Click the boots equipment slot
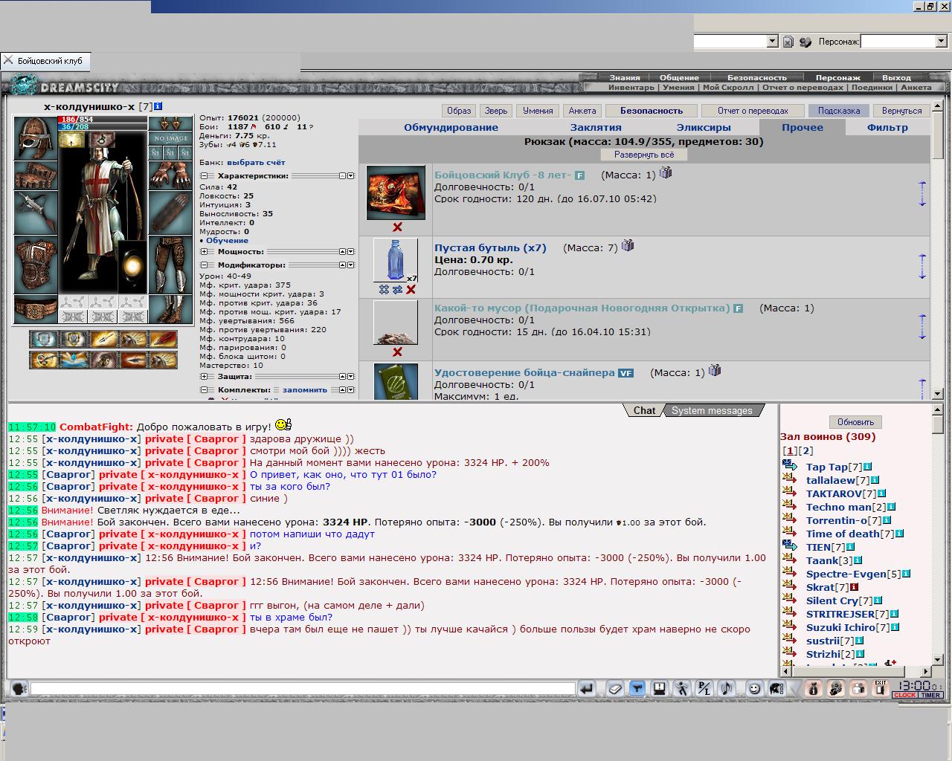This screenshot has height=761, width=952. (170, 309)
